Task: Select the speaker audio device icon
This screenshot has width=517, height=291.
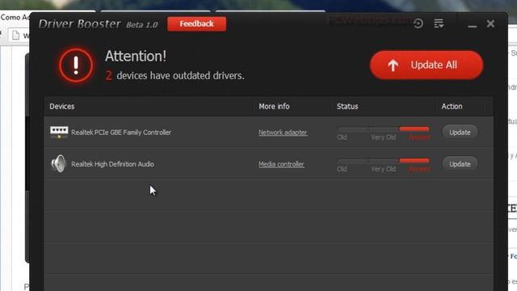Action: click(x=58, y=163)
